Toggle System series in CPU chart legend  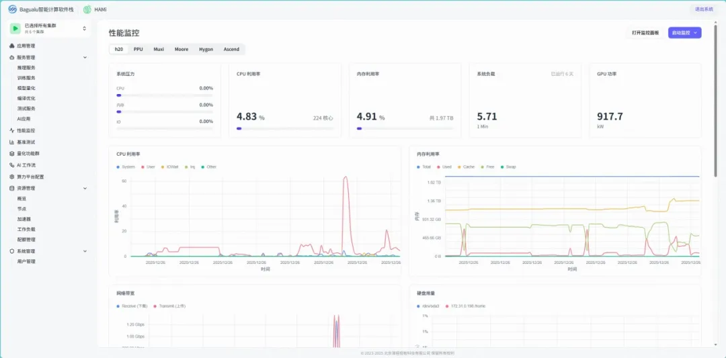click(126, 167)
